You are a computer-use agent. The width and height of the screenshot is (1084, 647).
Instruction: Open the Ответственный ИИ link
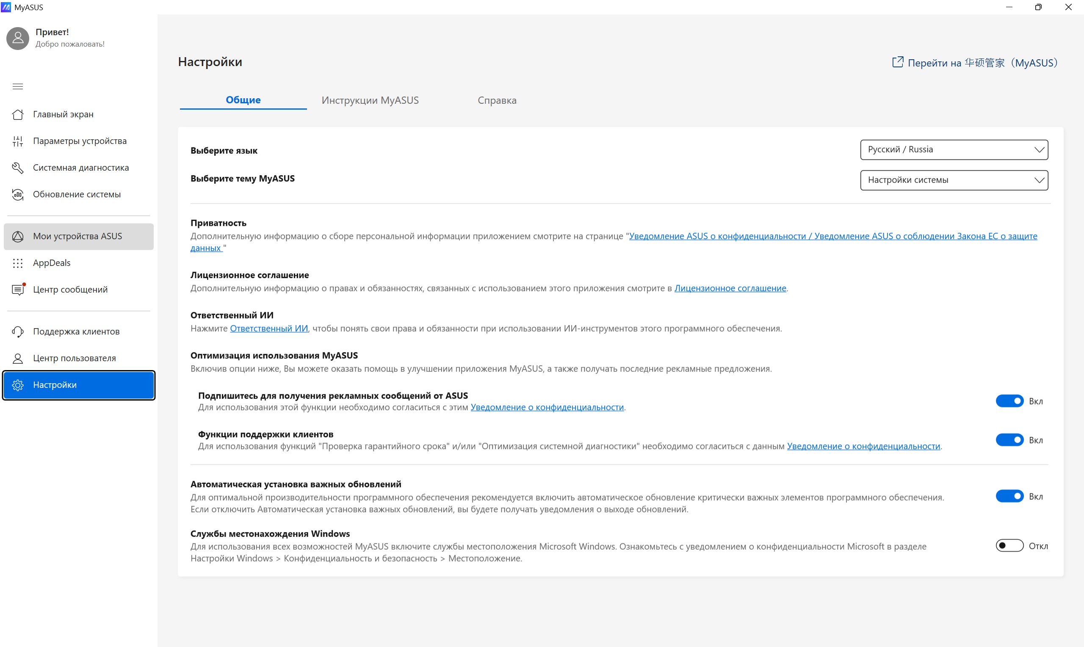pyautogui.click(x=269, y=328)
